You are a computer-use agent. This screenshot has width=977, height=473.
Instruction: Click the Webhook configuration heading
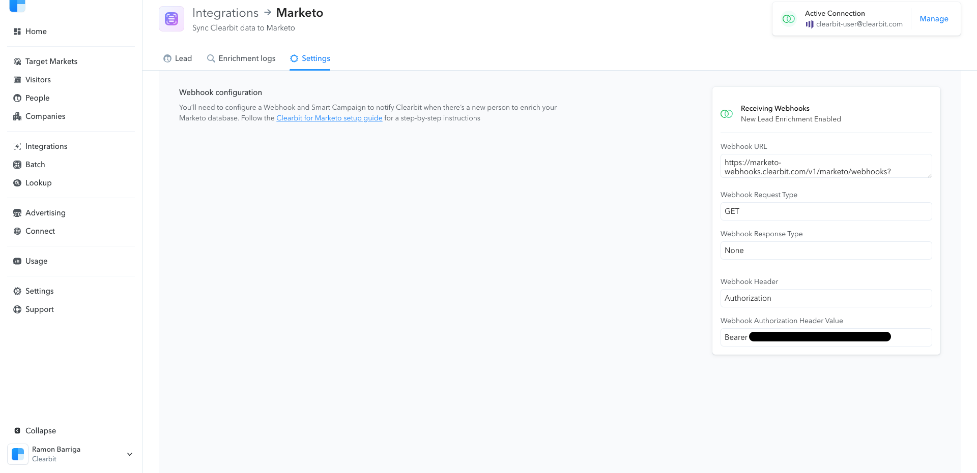pos(220,92)
